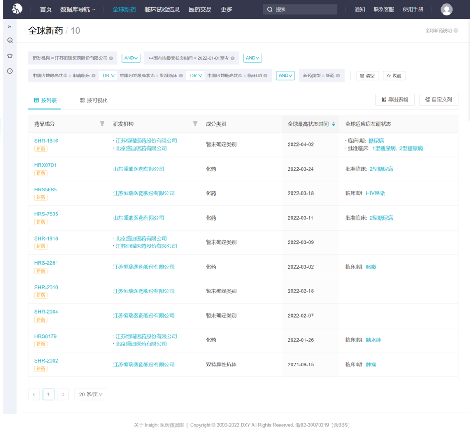470x433 pixels.
Task: Open the 数据库导航 dropdown menu
Action: point(77,10)
